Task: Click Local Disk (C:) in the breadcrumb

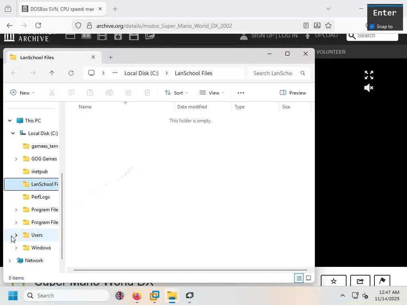Action: coord(141,73)
